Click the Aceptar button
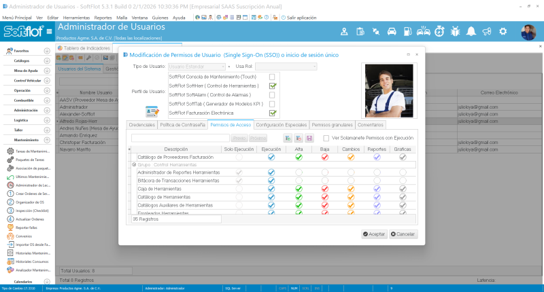The image size is (544, 292). coord(374,234)
